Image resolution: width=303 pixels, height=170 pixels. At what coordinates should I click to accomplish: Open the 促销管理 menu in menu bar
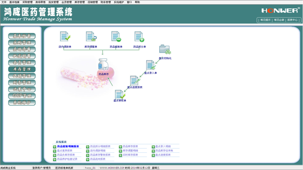(93, 2)
